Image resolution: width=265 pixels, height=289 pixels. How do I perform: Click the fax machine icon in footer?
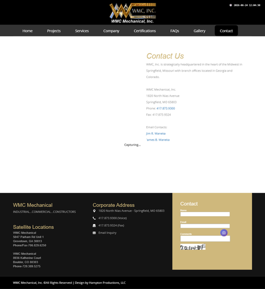pos(94,225)
